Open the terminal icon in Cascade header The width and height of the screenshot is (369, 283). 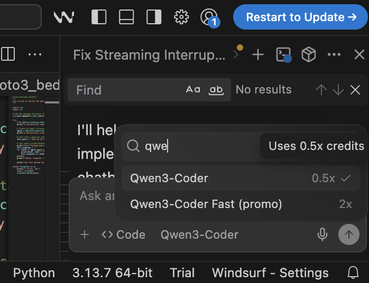point(283,55)
